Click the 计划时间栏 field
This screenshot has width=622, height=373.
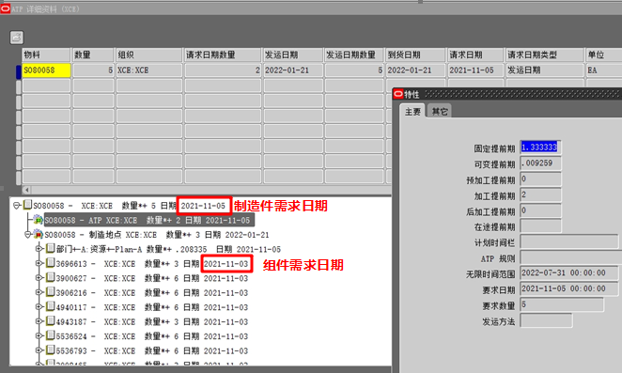[569, 241]
